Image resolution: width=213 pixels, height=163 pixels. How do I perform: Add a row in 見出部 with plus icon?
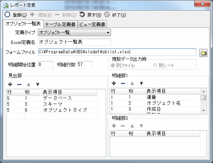10,84
